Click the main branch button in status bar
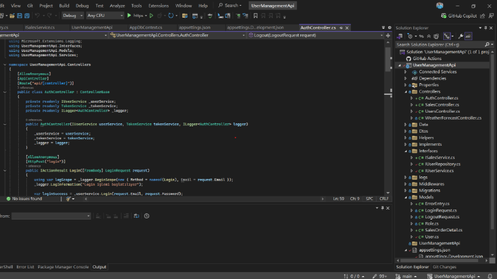 click(x=406, y=276)
